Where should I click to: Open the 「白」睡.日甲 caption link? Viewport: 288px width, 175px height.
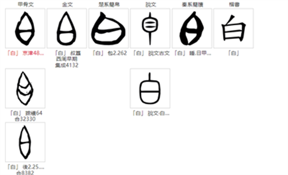tap(193, 53)
